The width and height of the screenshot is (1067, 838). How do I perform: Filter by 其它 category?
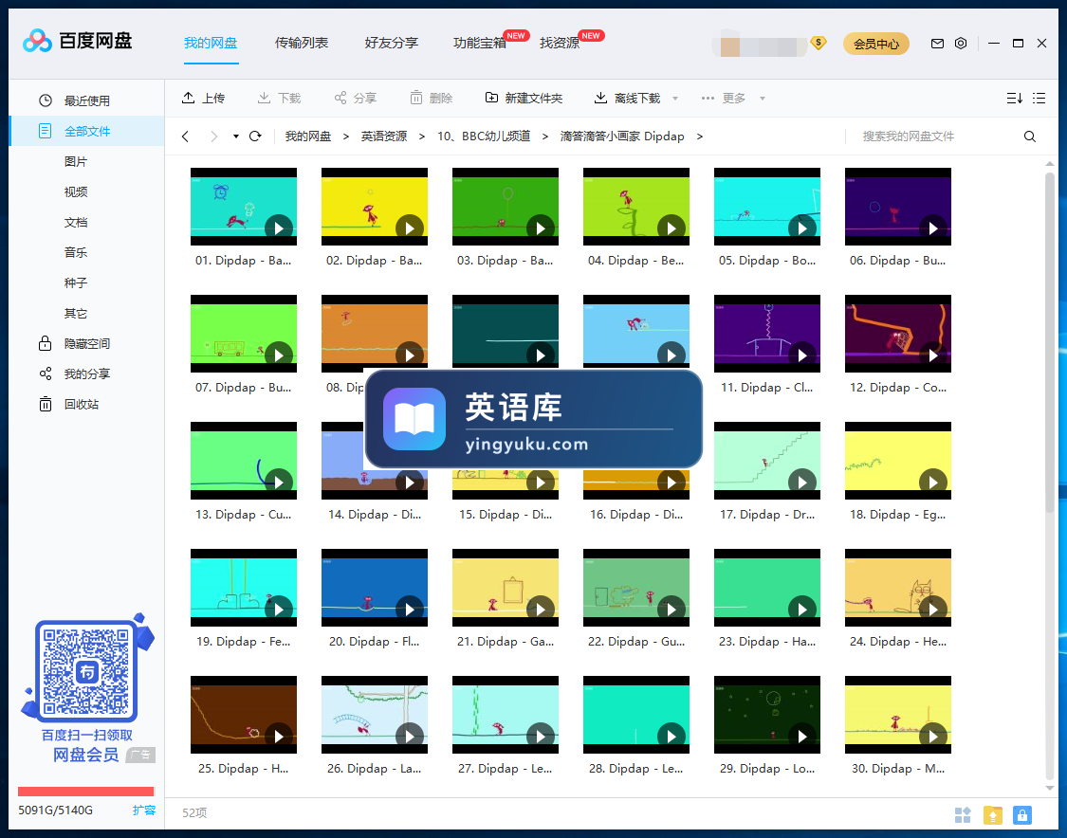[76, 314]
